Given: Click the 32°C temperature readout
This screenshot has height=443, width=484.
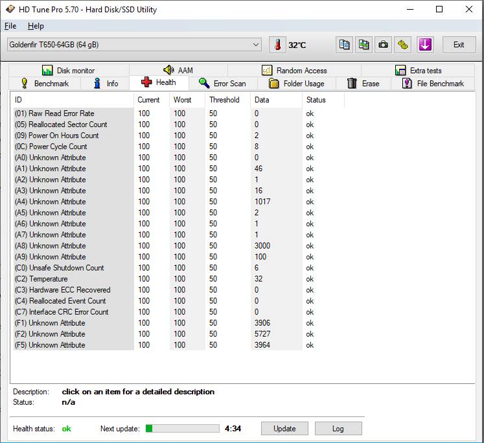Looking at the screenshot, I should tap(297, 45).
